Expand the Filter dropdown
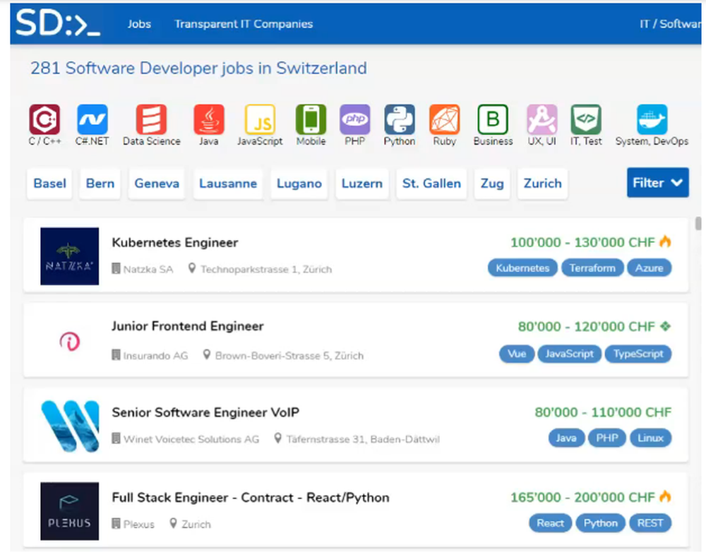Viewport: 706px width, 557px height. coord(658,182)
